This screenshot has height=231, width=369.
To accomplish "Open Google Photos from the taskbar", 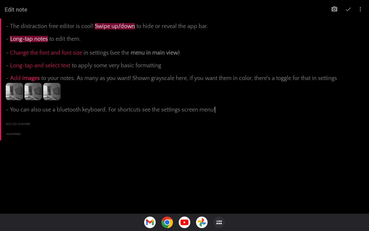I will tap(202, 222).
